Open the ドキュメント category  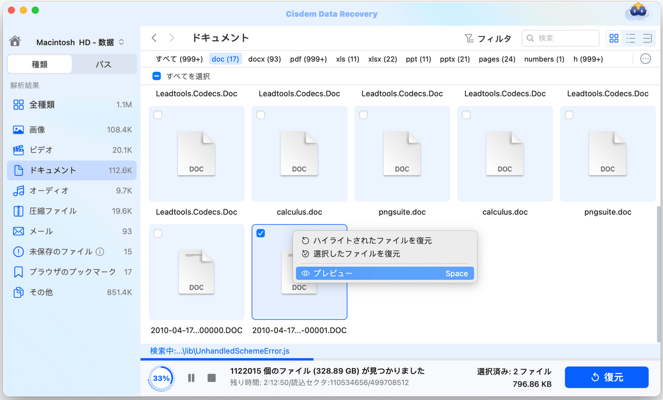tap(72, 170)
